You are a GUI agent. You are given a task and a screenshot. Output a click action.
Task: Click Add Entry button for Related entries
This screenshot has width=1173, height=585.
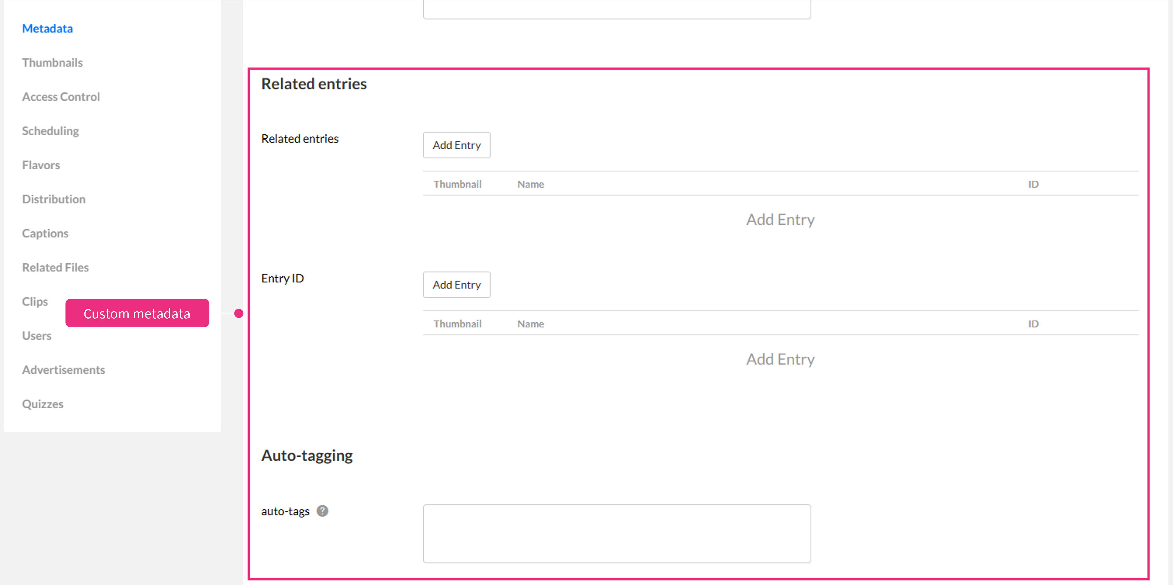coord(456,145)
